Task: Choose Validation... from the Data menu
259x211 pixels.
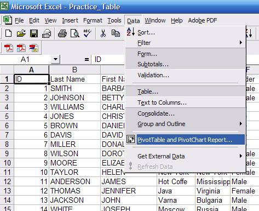Action: (185, 75)
